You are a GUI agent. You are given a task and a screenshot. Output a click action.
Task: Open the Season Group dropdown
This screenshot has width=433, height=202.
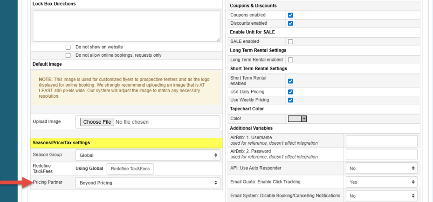(147, 155)
